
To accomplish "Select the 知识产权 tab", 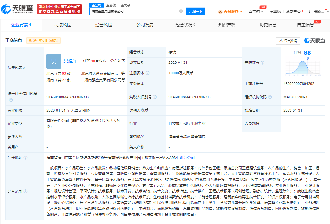I will pyautogui.click(x=227, y=25).
